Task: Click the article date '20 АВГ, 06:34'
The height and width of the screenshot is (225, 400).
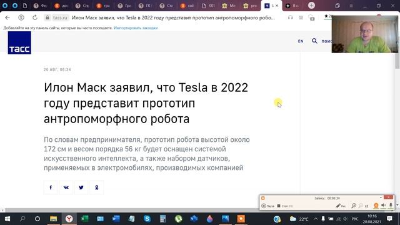Action: click(57, 69)
